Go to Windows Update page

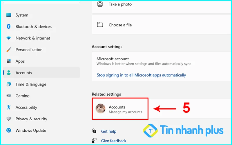click(x=41, y=130)
